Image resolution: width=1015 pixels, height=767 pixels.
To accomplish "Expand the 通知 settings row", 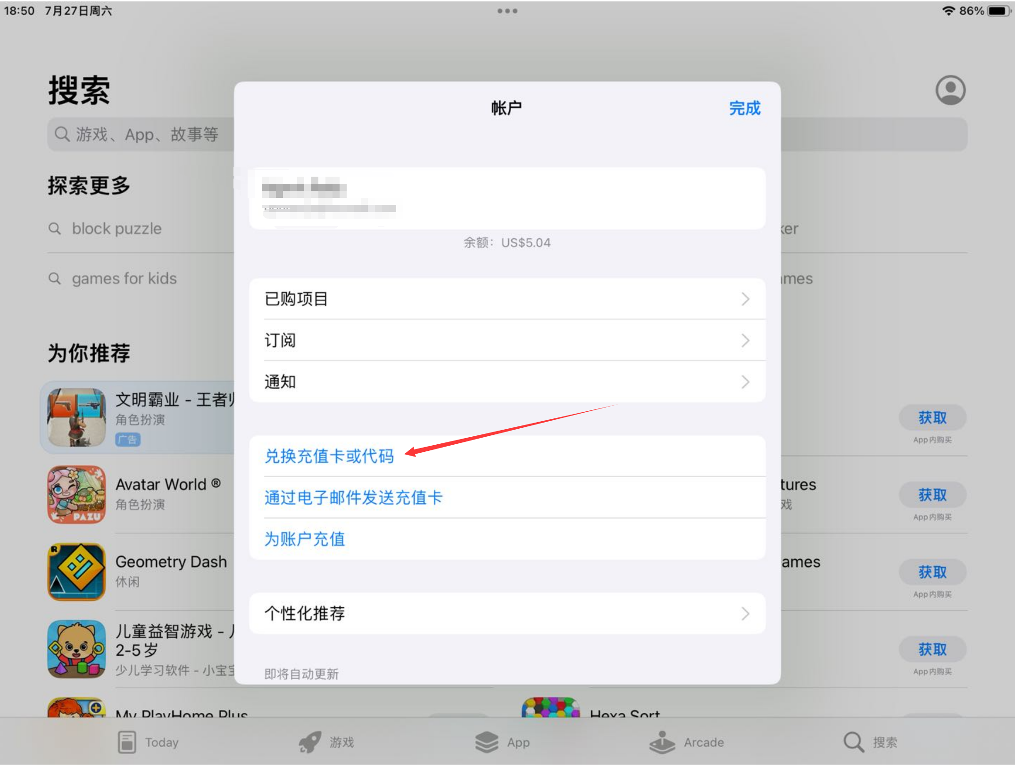I will click(x=507, y=382).
